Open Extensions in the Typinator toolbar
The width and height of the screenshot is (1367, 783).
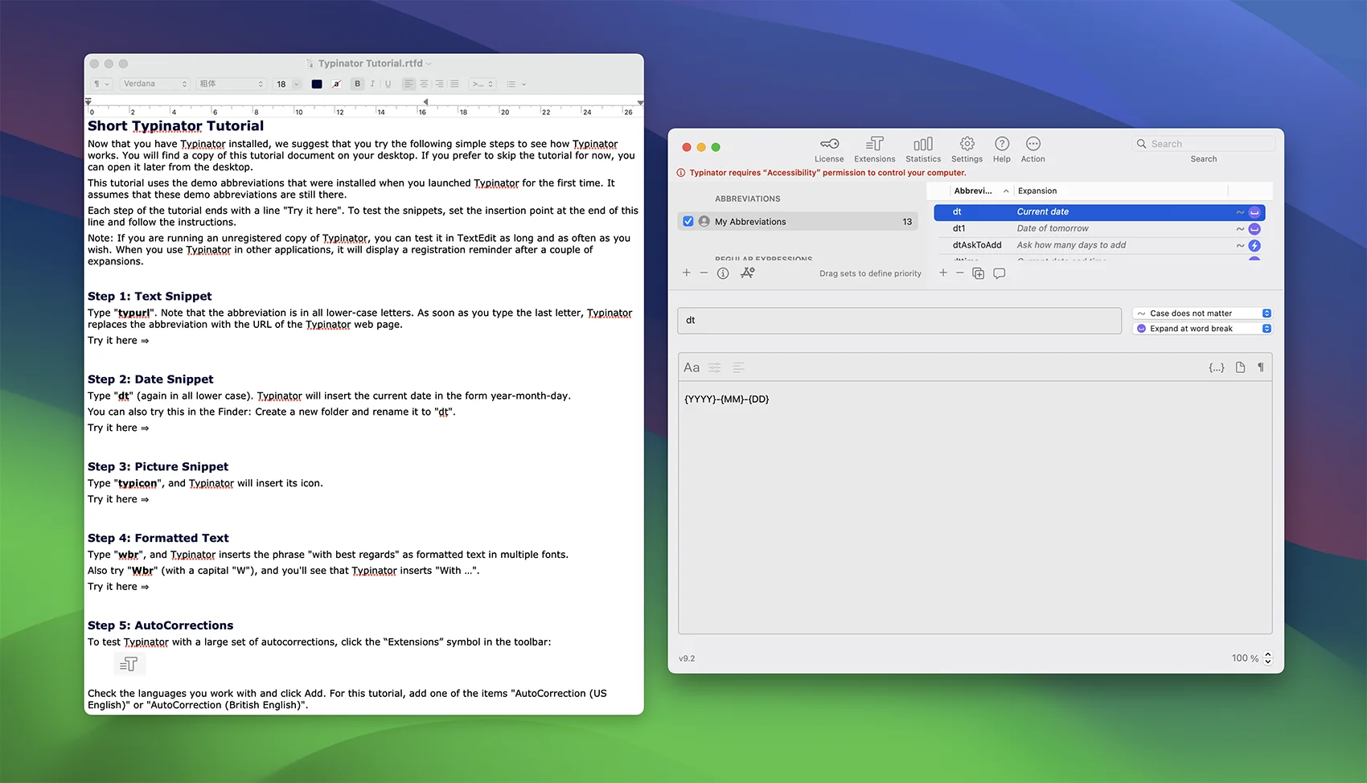click(875, 150)
